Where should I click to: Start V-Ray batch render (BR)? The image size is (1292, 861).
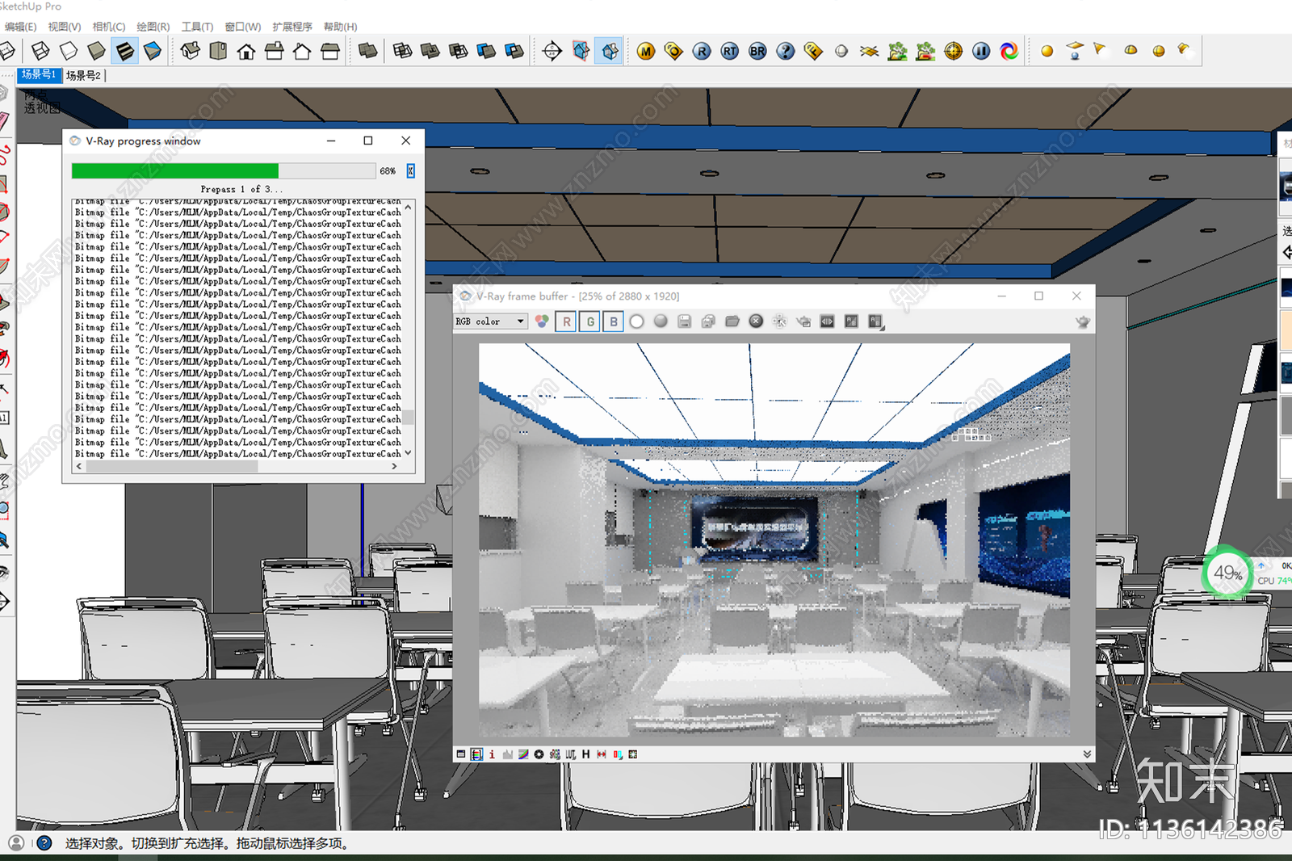click(757, 51)
